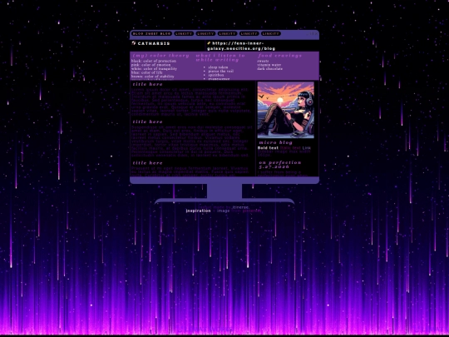This screenshot has width=449, height=337.
Task: Click 'pink: color of emotion' line
Action: (x=150, y=65)
